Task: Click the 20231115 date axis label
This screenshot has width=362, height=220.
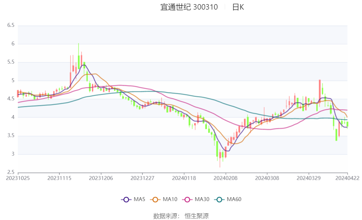Action: (x=59, y=178)
